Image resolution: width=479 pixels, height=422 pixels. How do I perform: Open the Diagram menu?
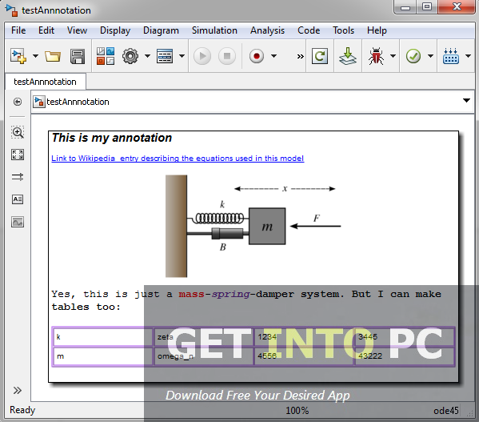161,30
